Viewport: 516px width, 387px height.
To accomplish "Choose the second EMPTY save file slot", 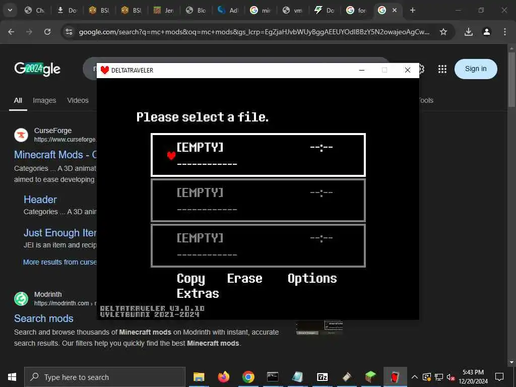I will click(258, 200).
